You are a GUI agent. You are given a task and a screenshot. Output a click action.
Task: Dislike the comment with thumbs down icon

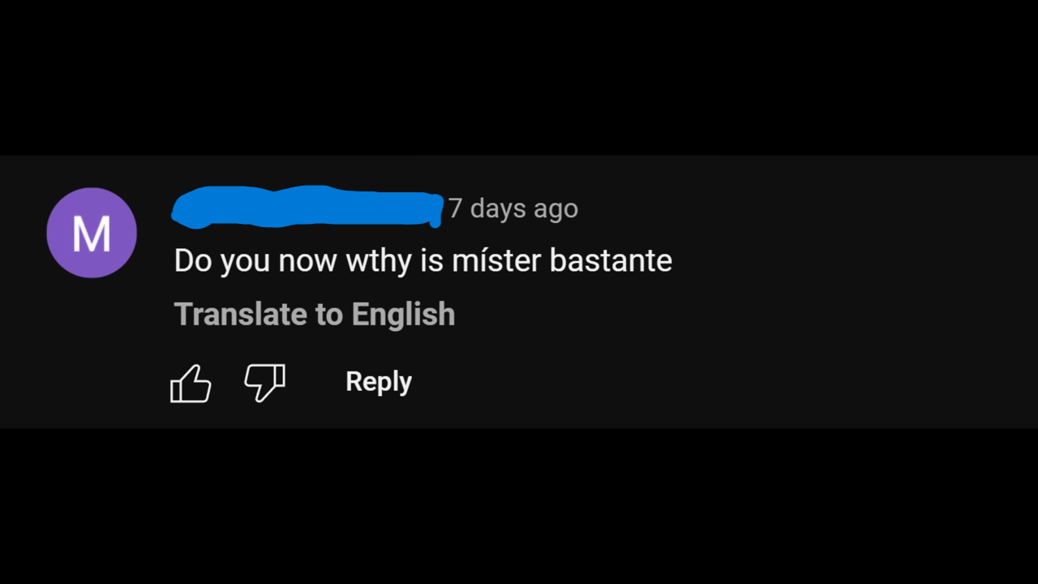click(265, 382)
